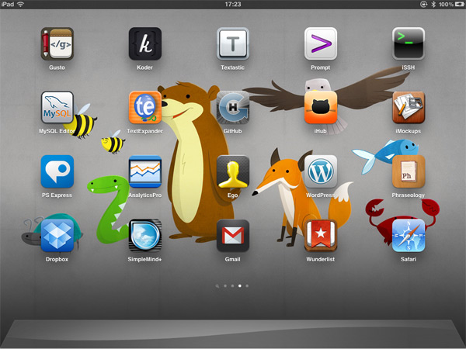Screen dimensions: 466x349
Task: Tap the first page dot after search icon
Action: coord(225,285)
